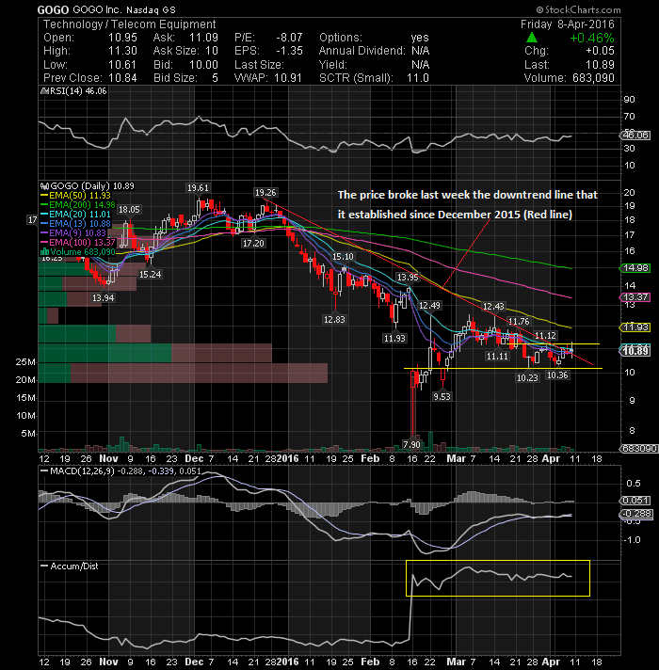
Task: Click the yellow 11.93 axis tag
Action: pos(635,327)
